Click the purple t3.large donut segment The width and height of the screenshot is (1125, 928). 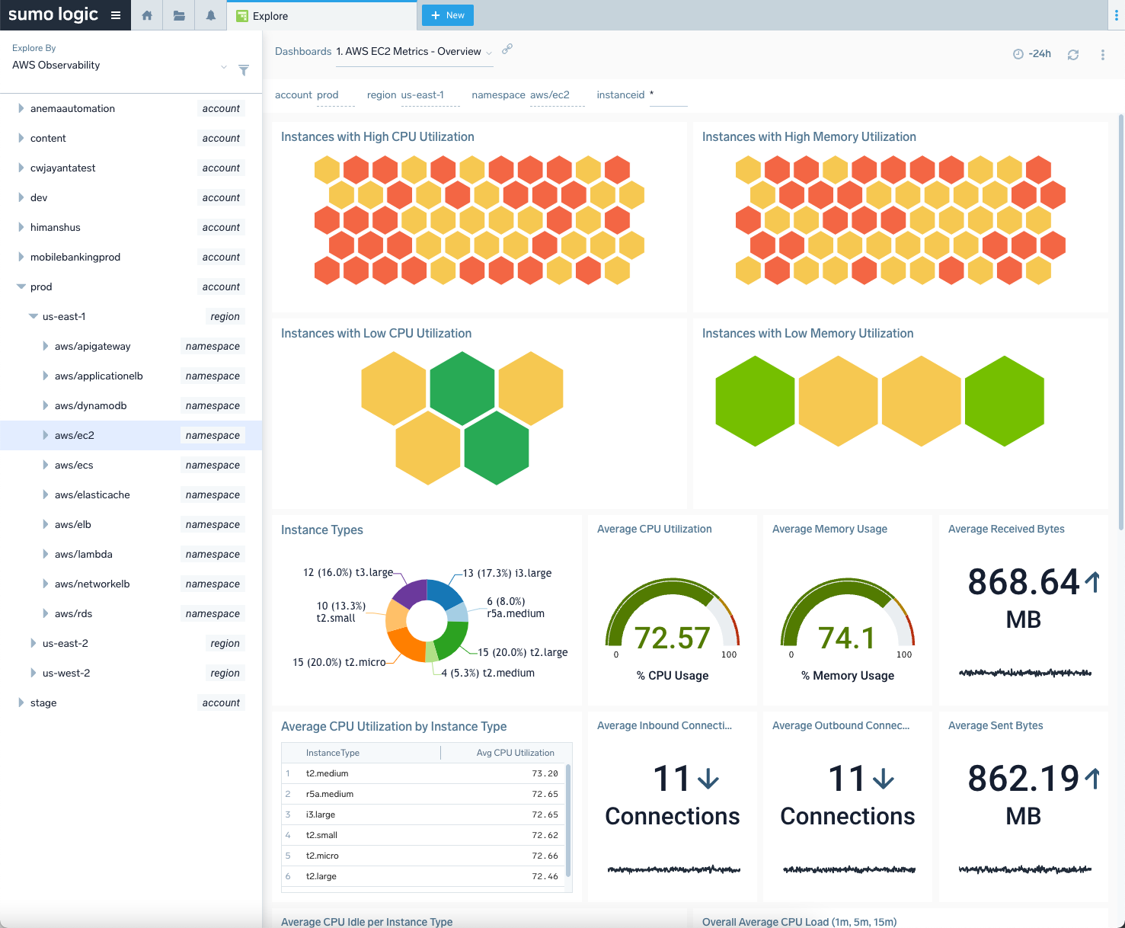(x=410, y=594)
